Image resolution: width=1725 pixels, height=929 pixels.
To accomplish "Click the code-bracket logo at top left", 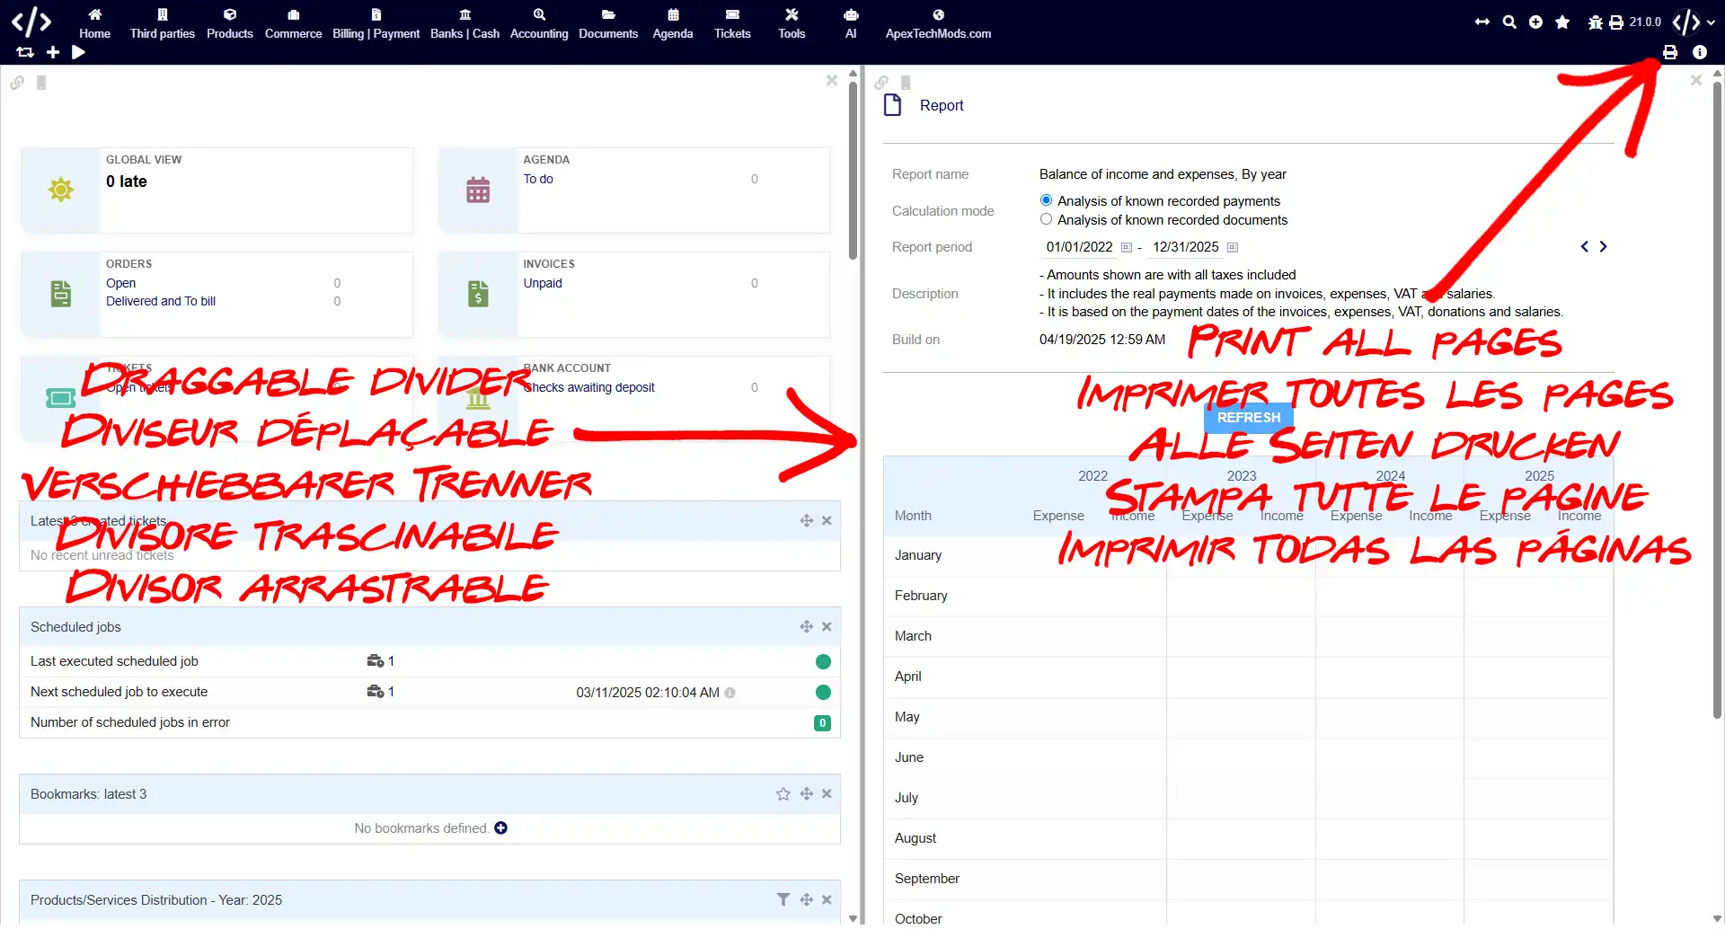I will tap(31, 21).
